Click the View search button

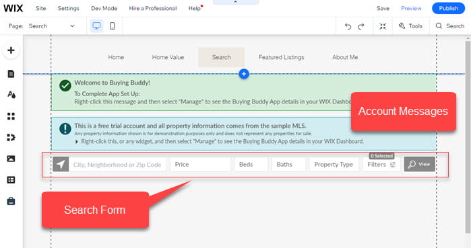click(419, 164)
